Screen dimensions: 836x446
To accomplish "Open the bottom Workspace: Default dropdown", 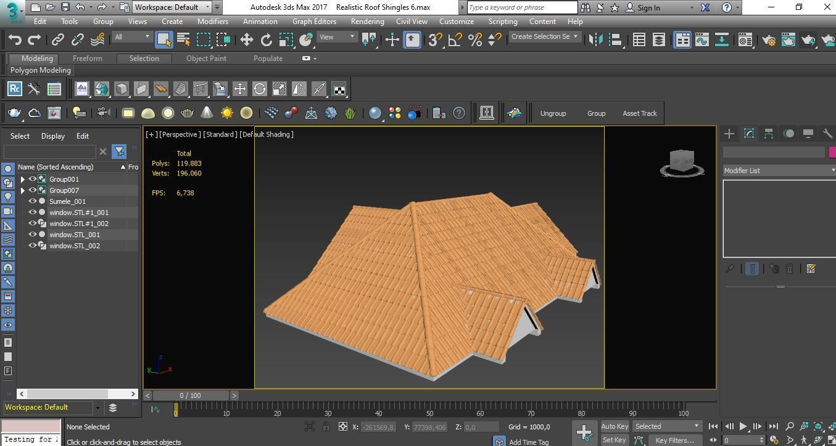I will click(x=52, y=407).
